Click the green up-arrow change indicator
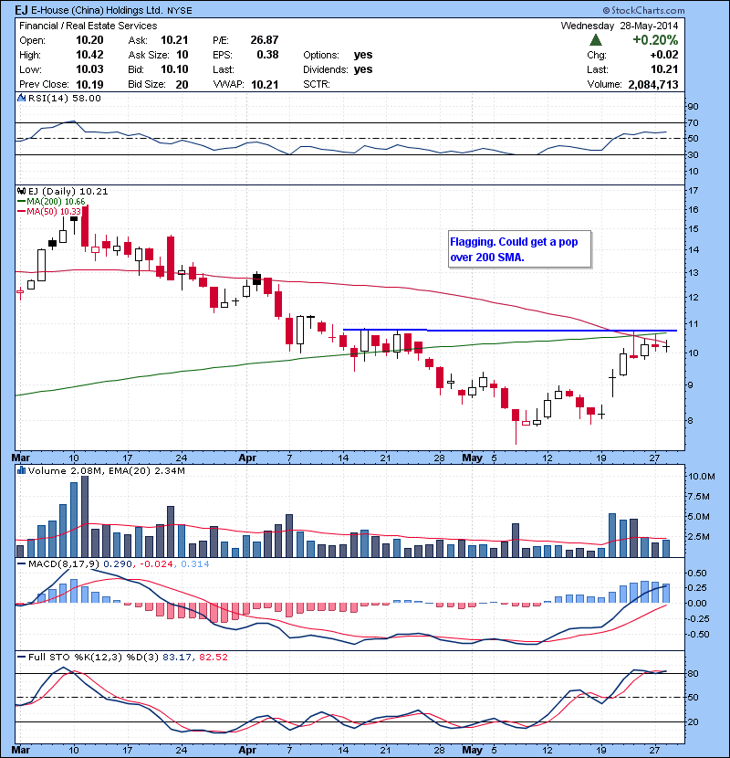730x758 pixels. [596, 40]
